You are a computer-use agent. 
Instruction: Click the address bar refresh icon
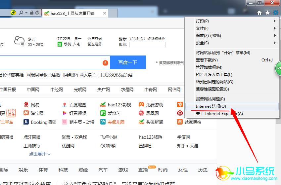pyautogui.click(x=37, y=13)
